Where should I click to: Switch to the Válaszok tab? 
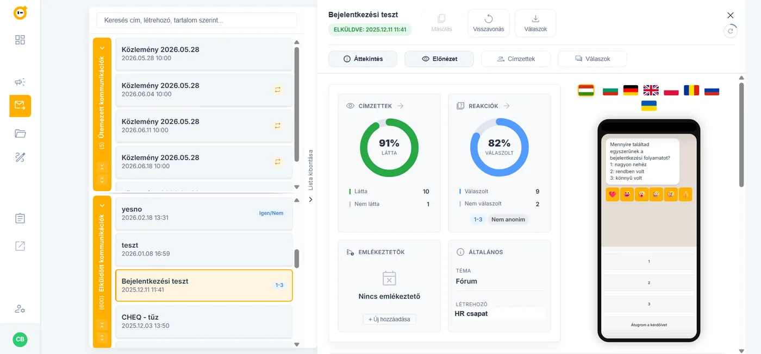[592, 59]
